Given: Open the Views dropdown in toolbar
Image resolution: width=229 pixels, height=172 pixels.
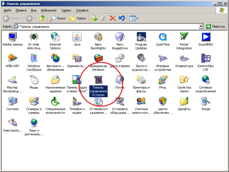Looking at the screenshot, I should click(x=134, y=18).
